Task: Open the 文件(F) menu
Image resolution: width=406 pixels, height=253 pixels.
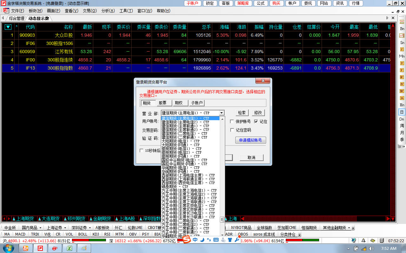Action: click(17, 11)
